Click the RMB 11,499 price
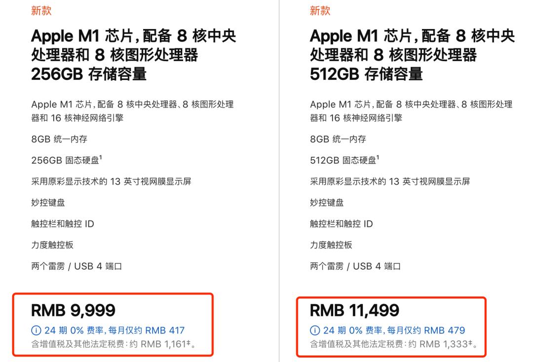This screenshot has width=533, height=362. tap(354, 310)
